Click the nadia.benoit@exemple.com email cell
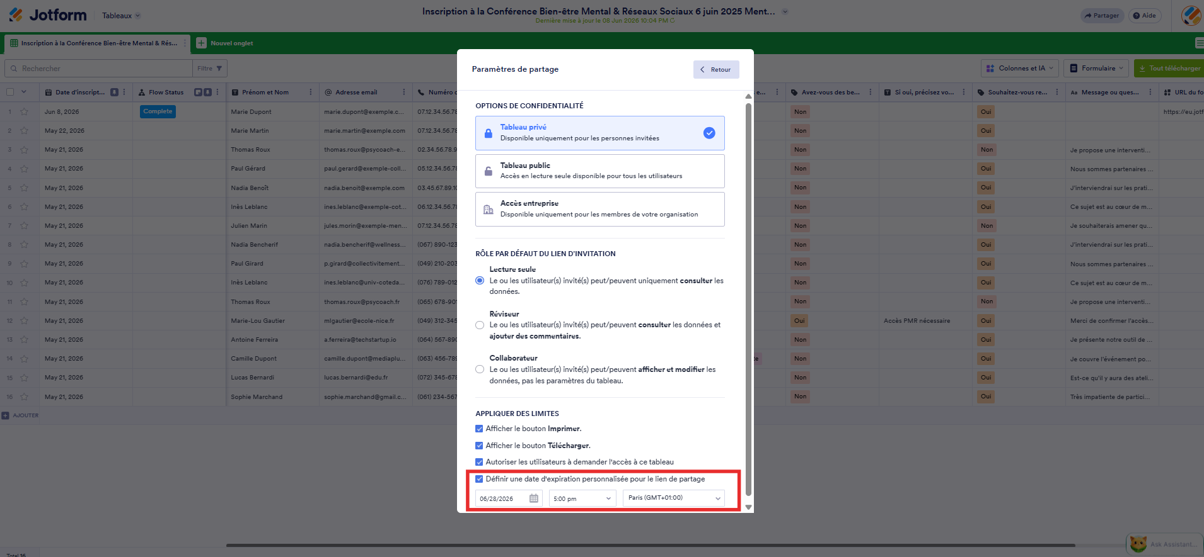 (x=366, y=188)
